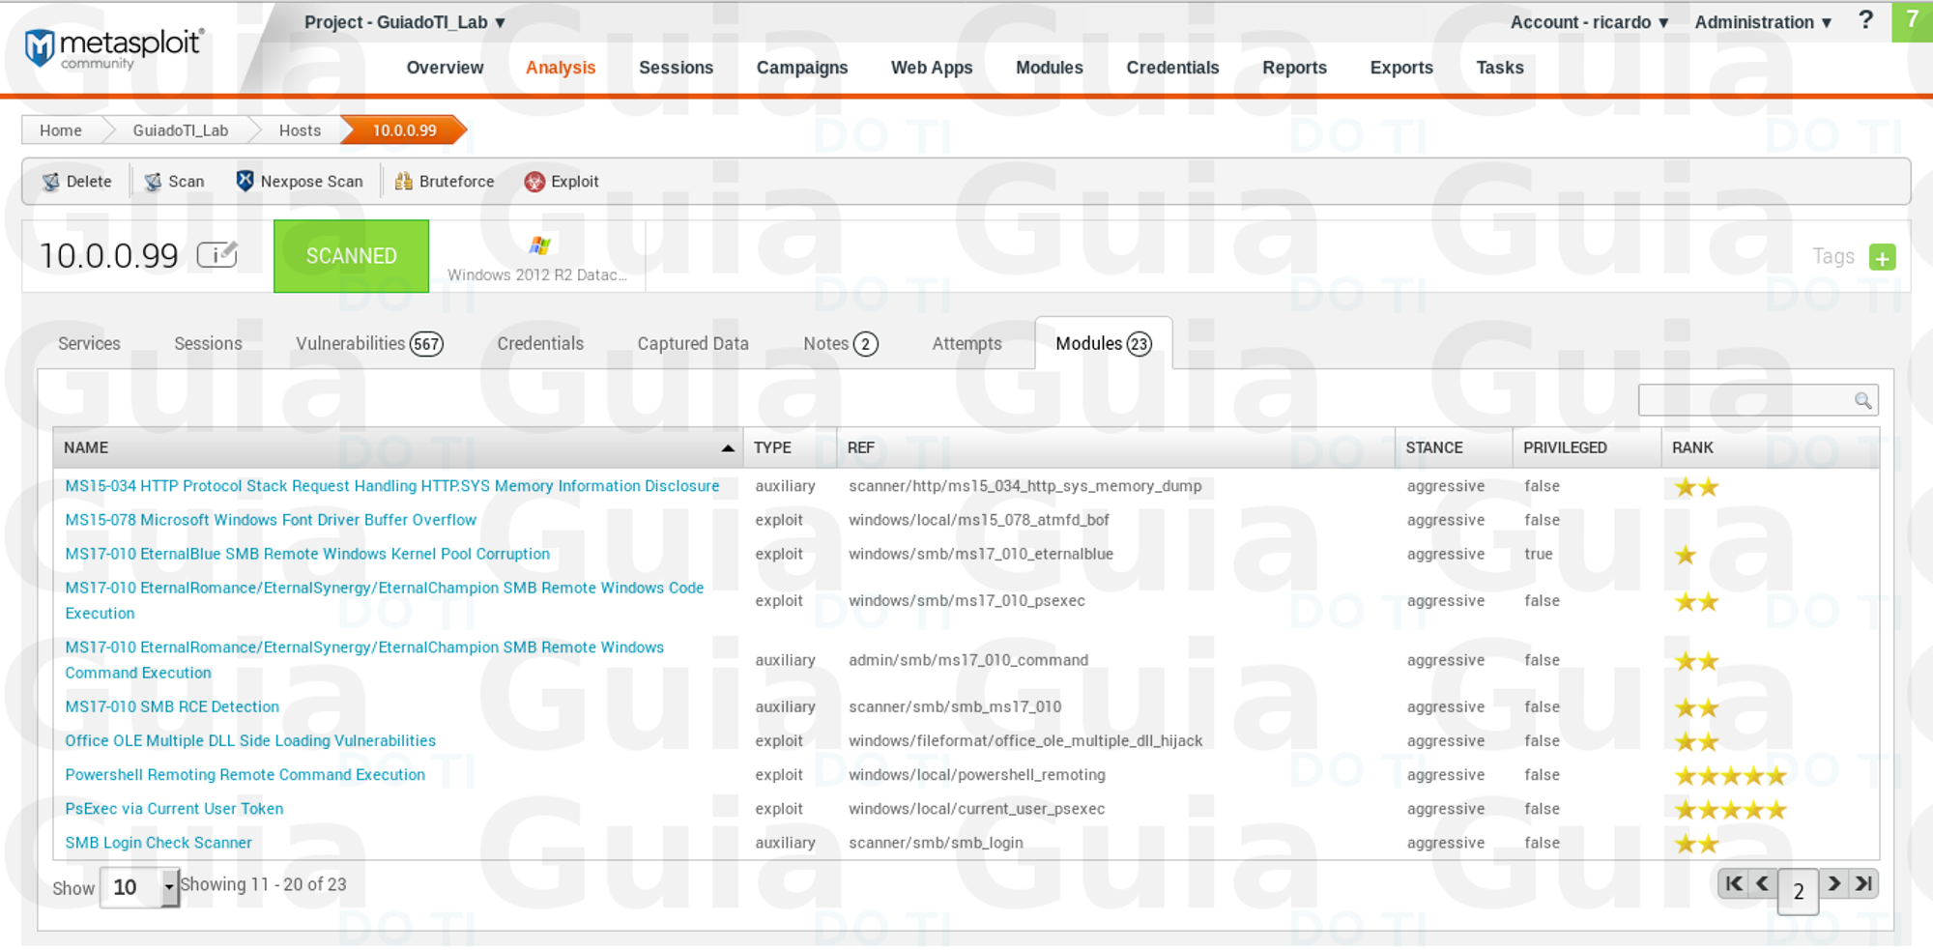Viewport: 1933px width, 950px height.
Task: Launch Bruteforce against the host
Action: tap(445, 182)
